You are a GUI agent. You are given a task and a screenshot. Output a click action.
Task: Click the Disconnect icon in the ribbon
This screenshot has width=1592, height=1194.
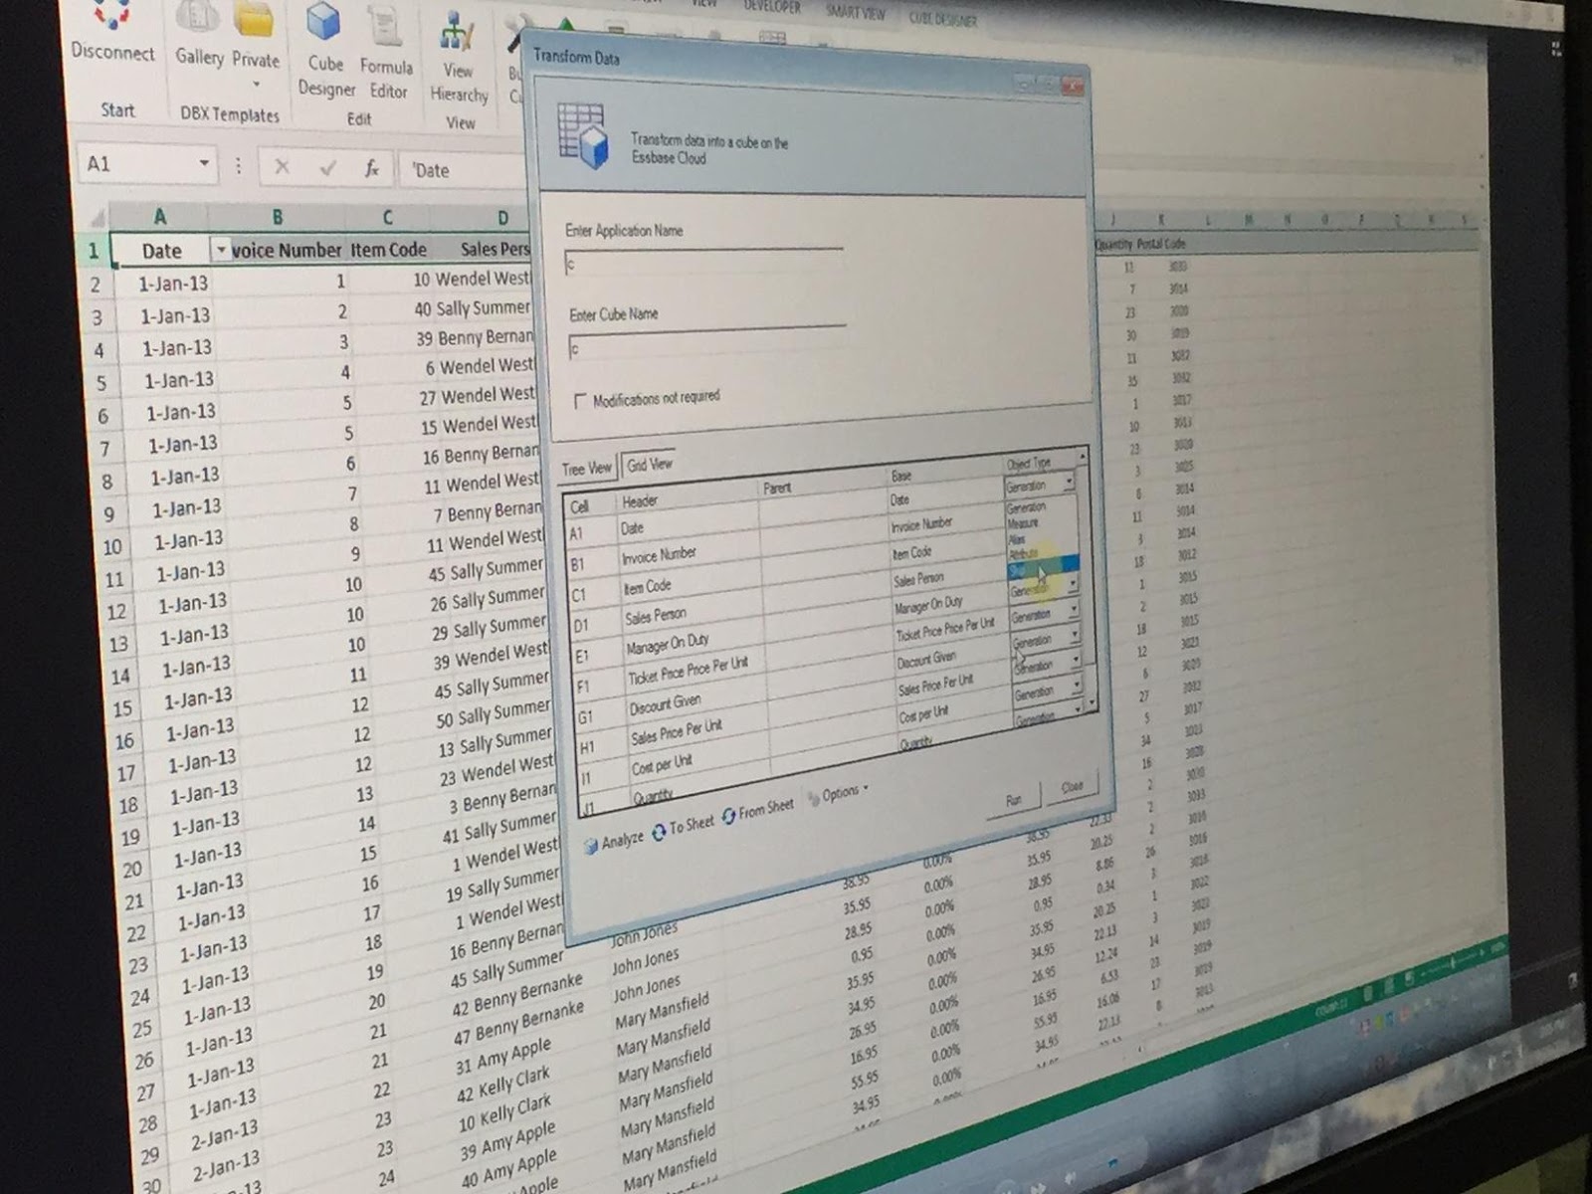[x=111, y=14]
